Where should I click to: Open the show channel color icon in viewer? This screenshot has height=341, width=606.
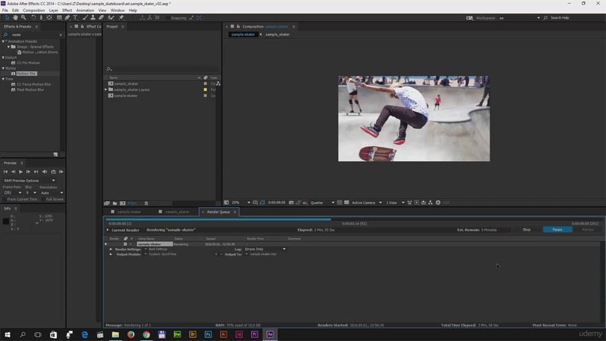click(x=305, y=203)
